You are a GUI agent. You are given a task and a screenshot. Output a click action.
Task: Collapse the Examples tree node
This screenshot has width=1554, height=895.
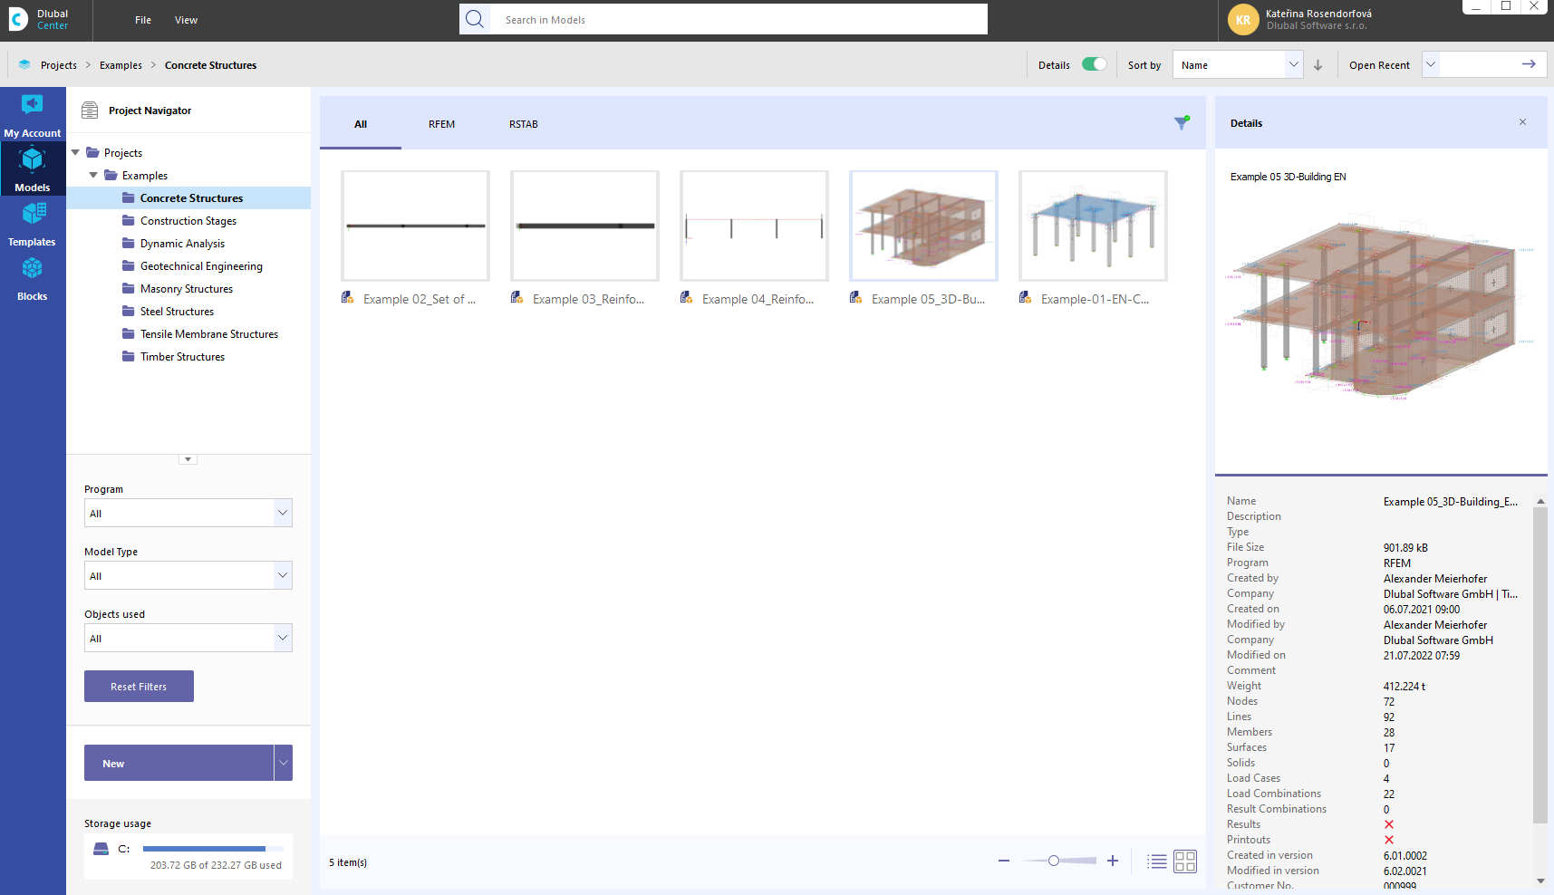(93, 175)
